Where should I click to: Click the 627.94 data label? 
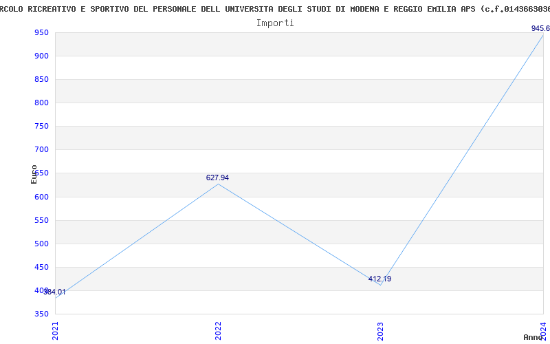point(217,178)
